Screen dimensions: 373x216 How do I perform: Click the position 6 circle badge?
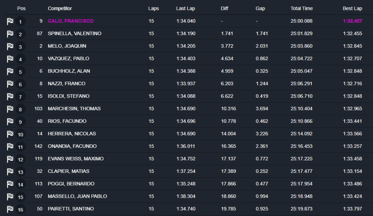20,84
